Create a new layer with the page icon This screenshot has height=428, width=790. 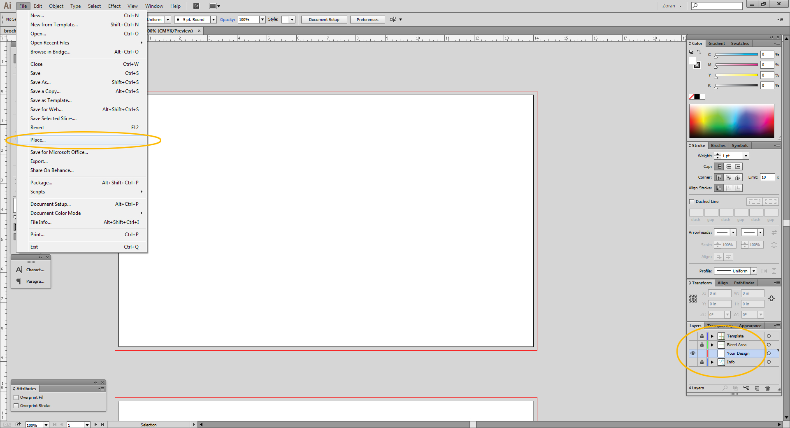click(x=757, y=388)
